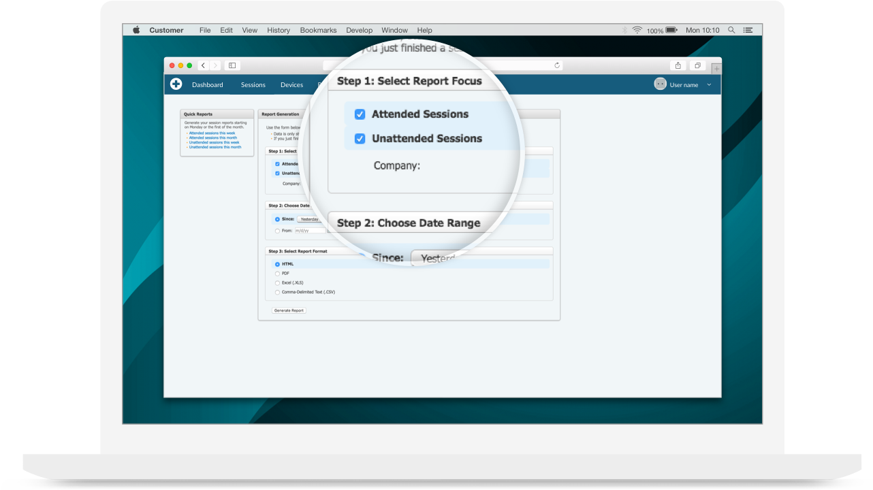Open the Bookmarks menu
This screenshot has width=873, height=490.
[318, 30]
